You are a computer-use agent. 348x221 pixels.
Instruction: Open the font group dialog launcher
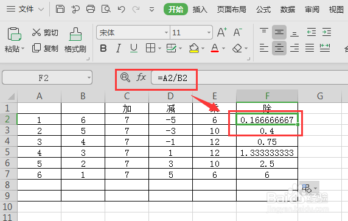coord(248,58)
